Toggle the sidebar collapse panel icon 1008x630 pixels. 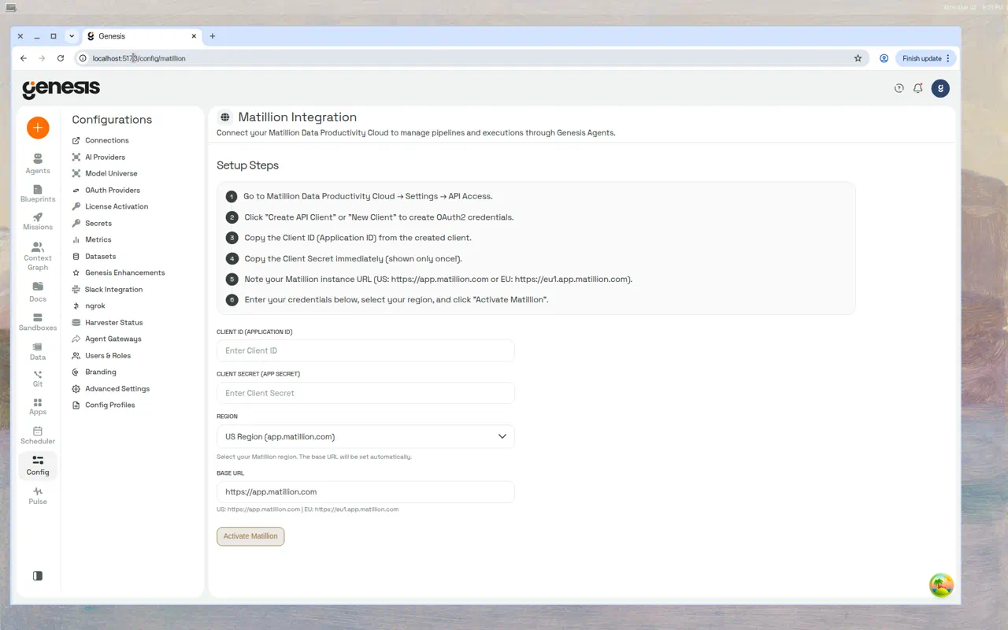pos(38,576)
